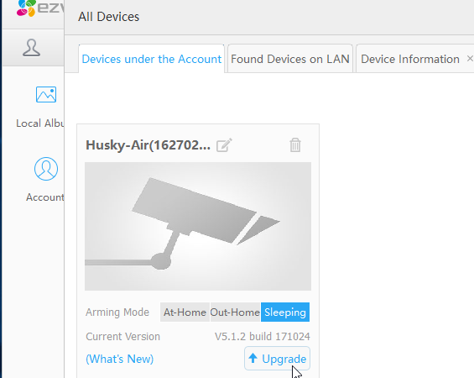The width and height of the screenshot is (474, 378).
Task: Open the user profile icon in sidebar
Action: pos(31,48)
